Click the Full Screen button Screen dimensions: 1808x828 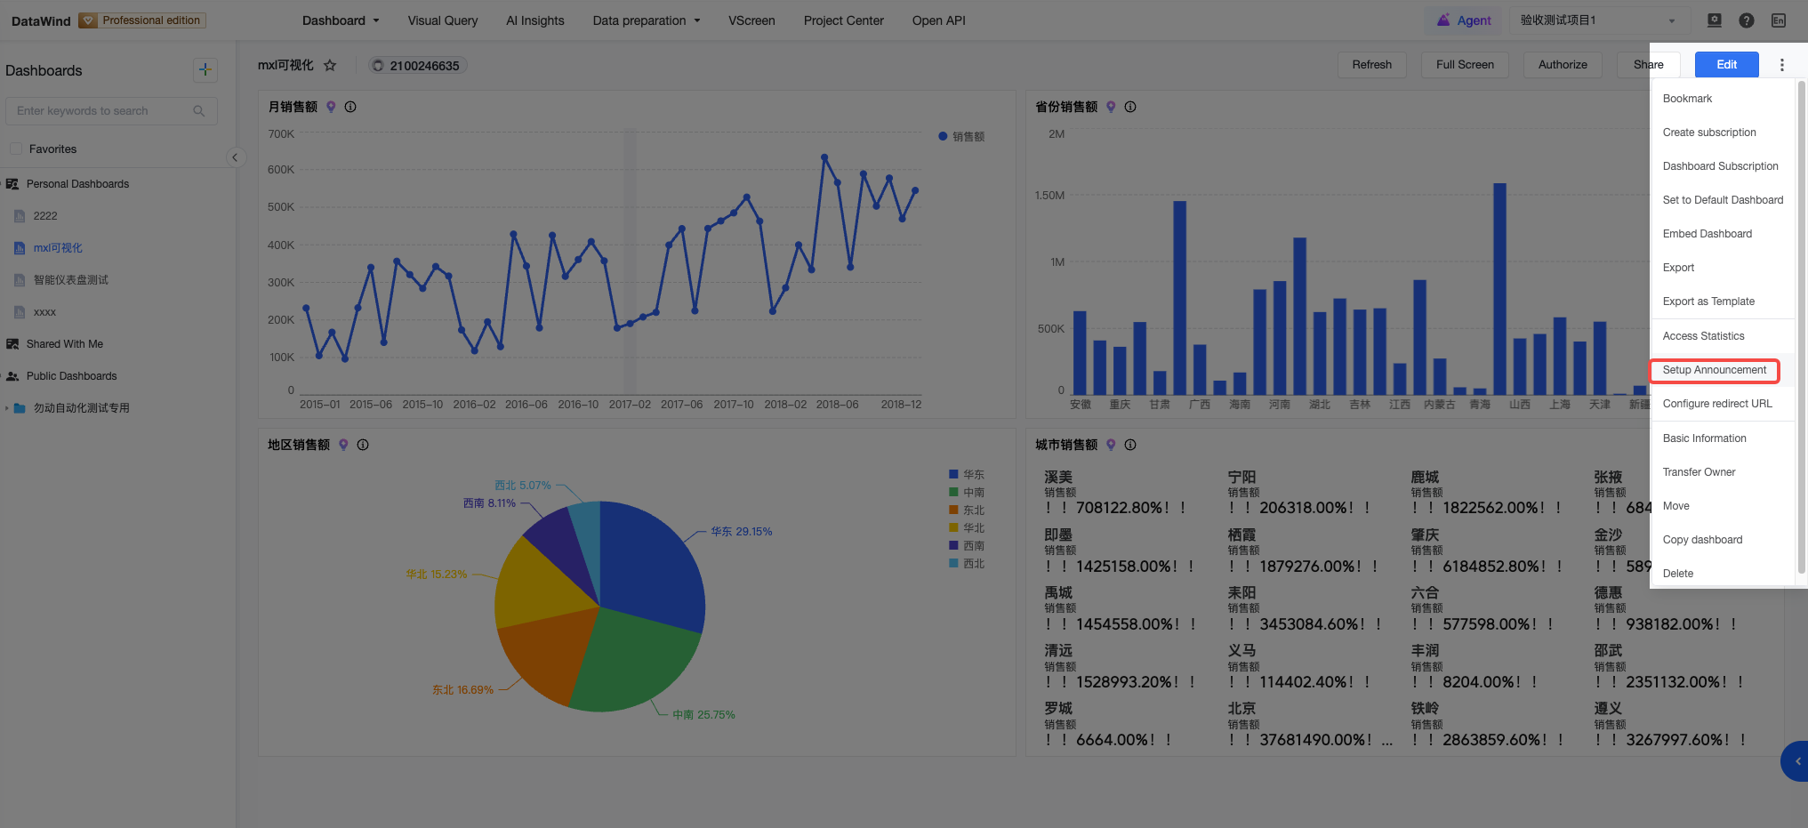[x=1465, y=64]
